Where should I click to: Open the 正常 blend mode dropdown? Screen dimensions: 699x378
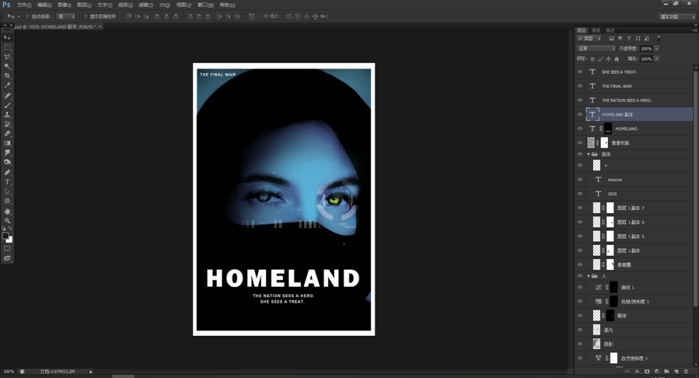click(596, 48)
